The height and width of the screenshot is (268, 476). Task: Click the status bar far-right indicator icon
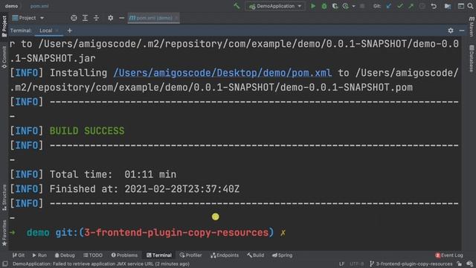click(x=470, y=264)
